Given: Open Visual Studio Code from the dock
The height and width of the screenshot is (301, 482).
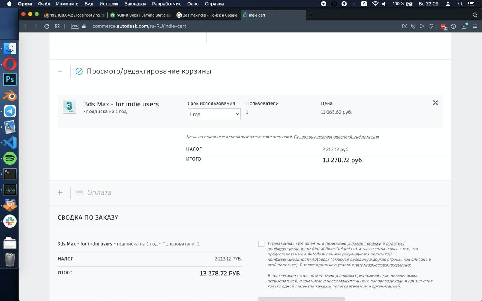Looking at the screenshot, I should click(10, 143).
